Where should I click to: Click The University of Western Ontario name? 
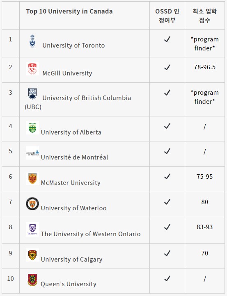(91, 234)
